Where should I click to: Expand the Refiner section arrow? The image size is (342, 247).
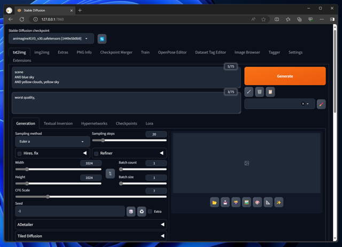[x=161, y=153]
